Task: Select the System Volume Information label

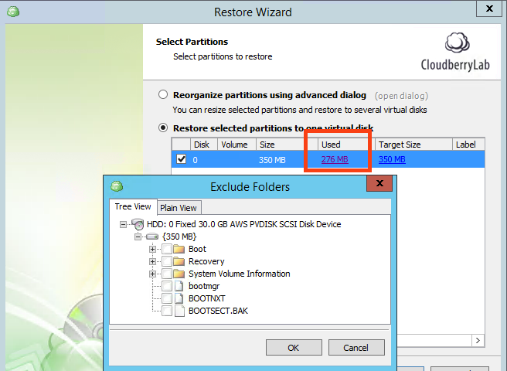Action: pos(240,274)
